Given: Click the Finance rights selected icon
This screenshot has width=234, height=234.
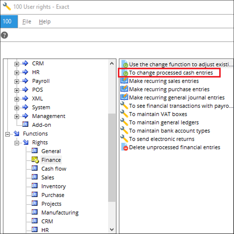Looking at the screenshot, I should point(35,160).
